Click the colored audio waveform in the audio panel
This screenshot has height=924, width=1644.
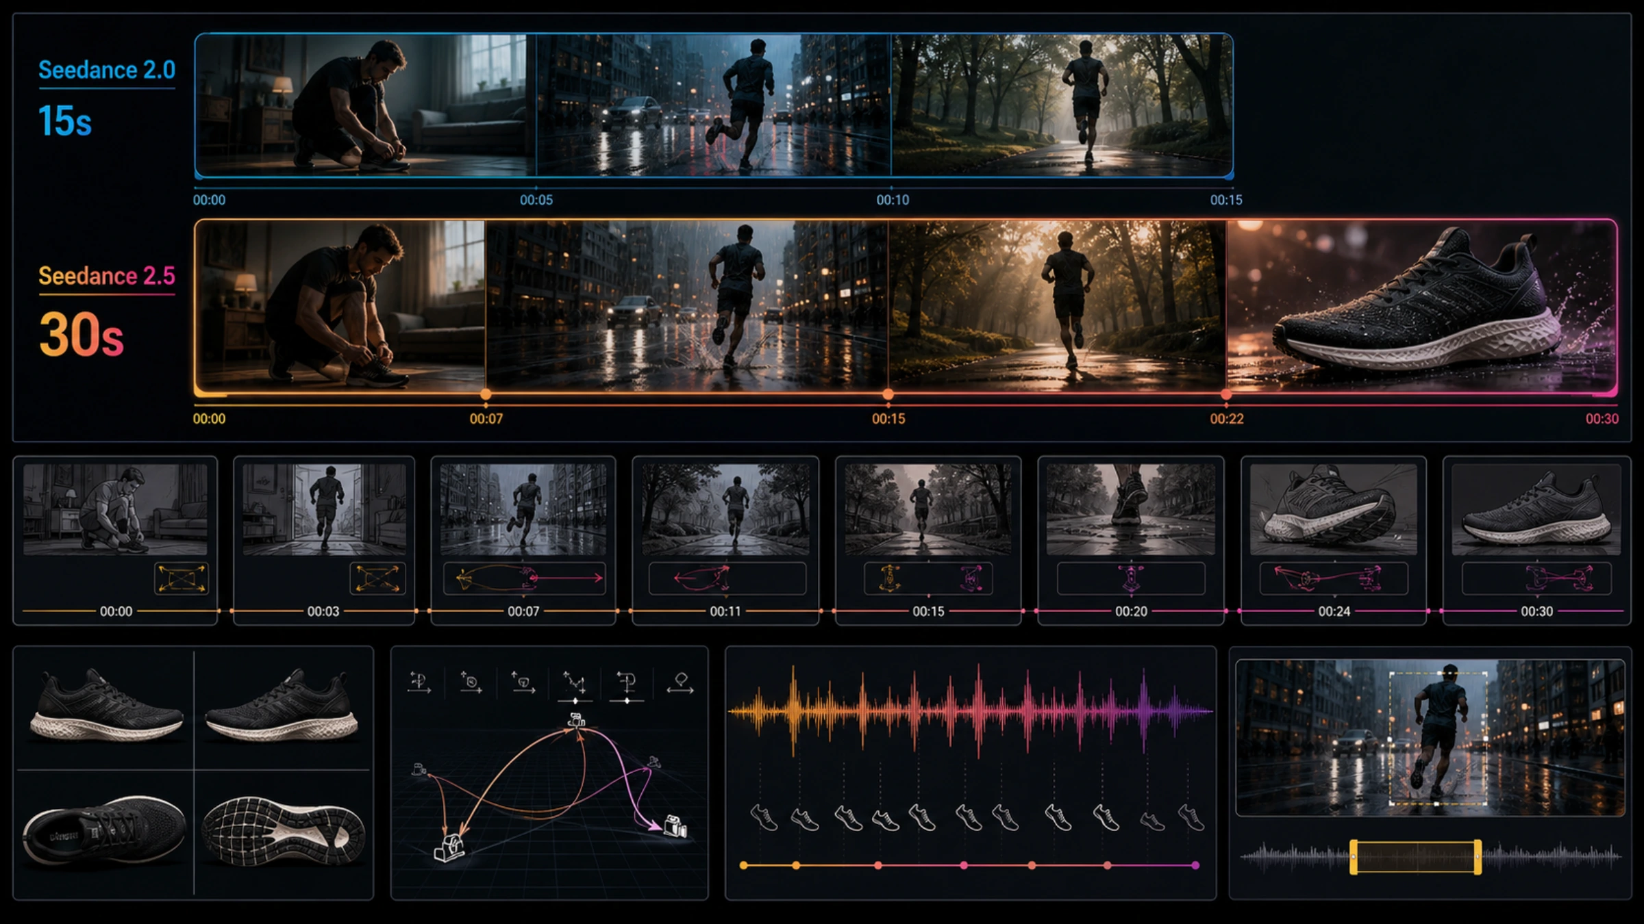[x=970, y=712]
